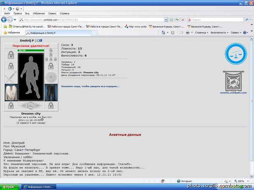Viewport: 254px width, 190px height.
Task: Open the Безопасность dropdown
Action: click(x=219, y=33)
